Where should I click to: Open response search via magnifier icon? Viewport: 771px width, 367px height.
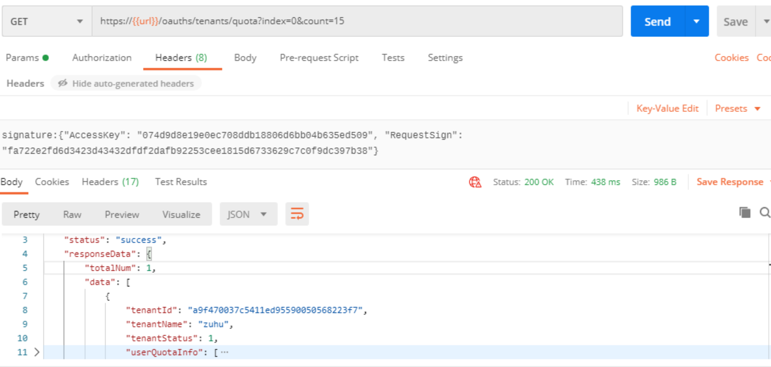coord(765,212)
